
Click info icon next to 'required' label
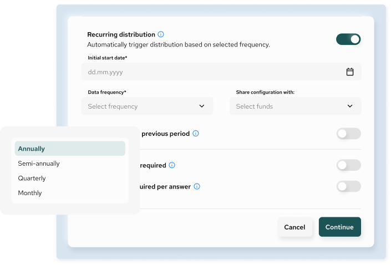[x=172, y=165]
